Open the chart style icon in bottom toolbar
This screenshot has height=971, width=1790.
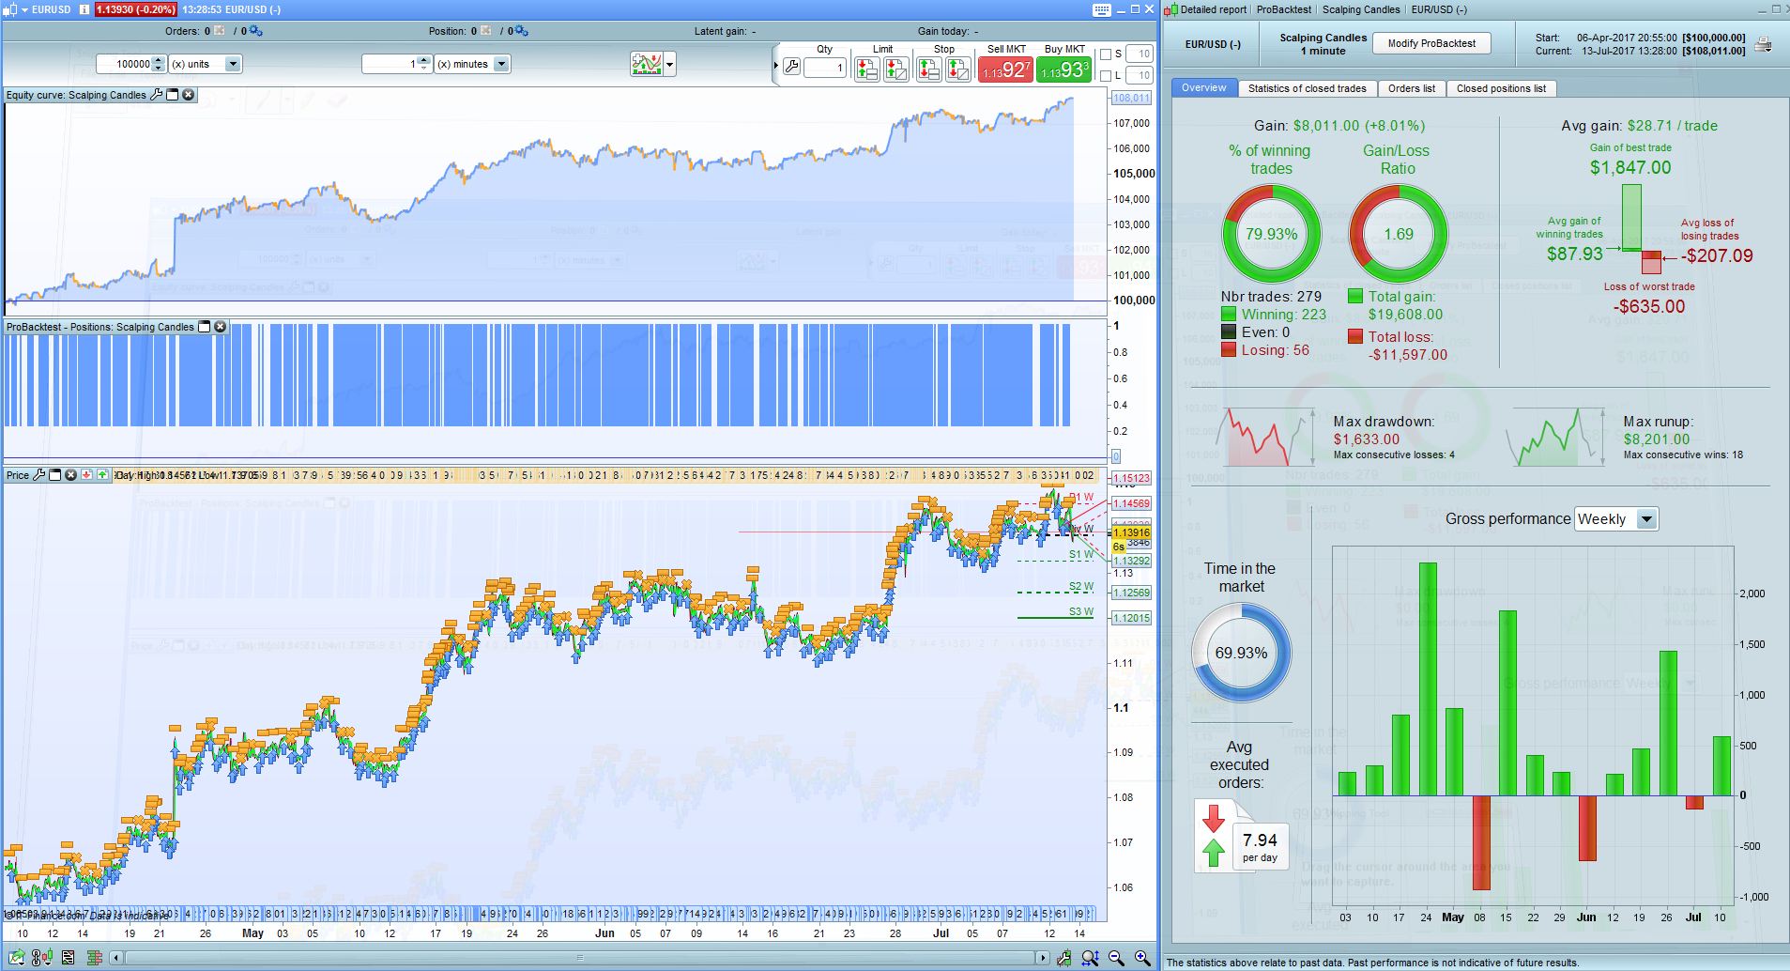pyautogui.click(x=43, y=958)
